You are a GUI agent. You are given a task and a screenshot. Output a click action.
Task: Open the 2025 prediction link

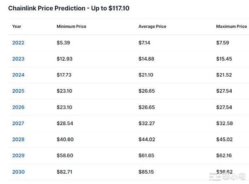18,91
